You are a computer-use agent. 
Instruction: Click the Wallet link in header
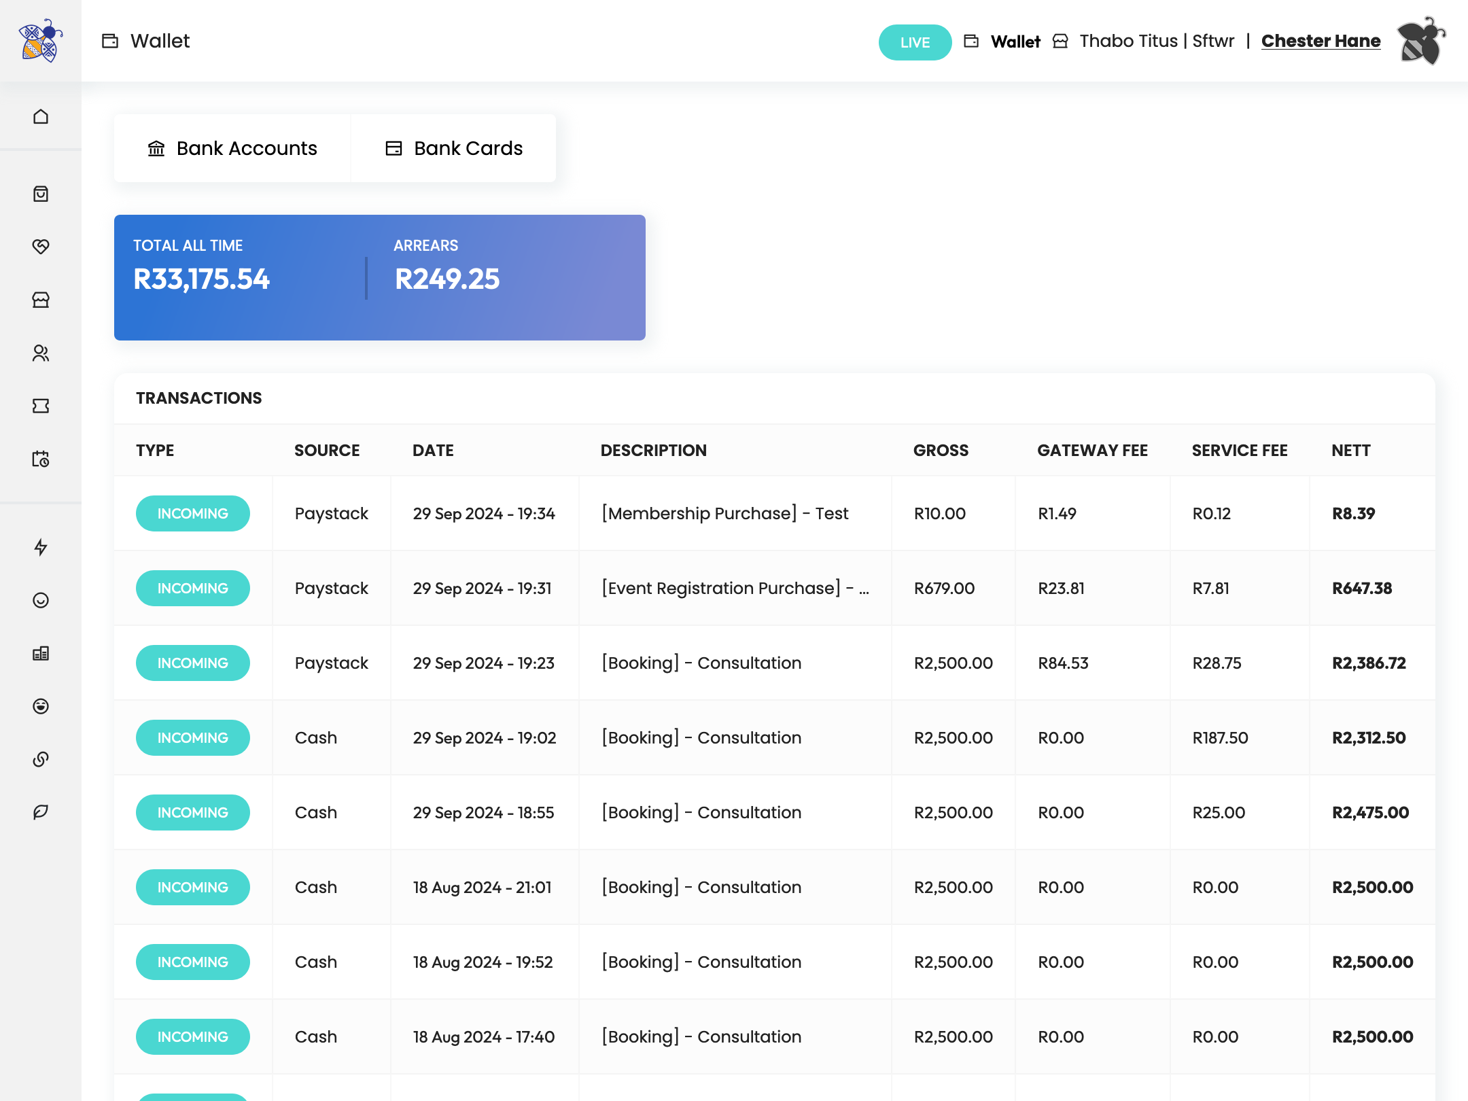pos(1015,41)
